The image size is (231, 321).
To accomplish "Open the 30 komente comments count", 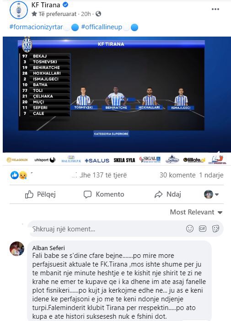I will pos(177,175).
